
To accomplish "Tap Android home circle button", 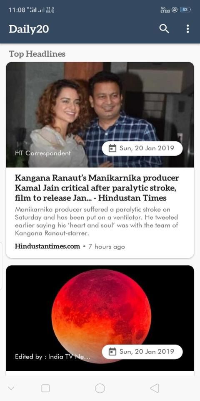I will point(100,388).
